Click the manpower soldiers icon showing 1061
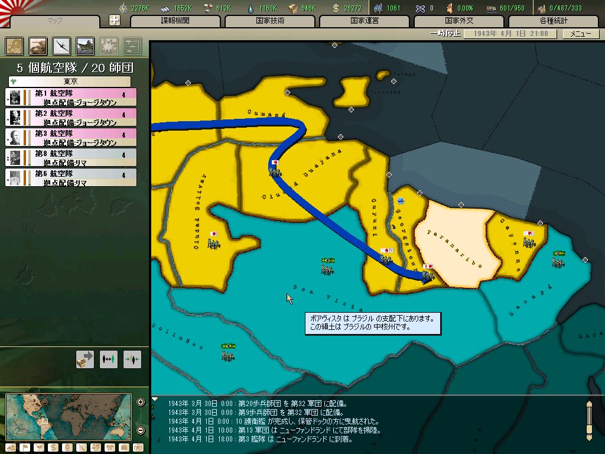The width and height of the screenshot is (605, 454). [378, 8]
